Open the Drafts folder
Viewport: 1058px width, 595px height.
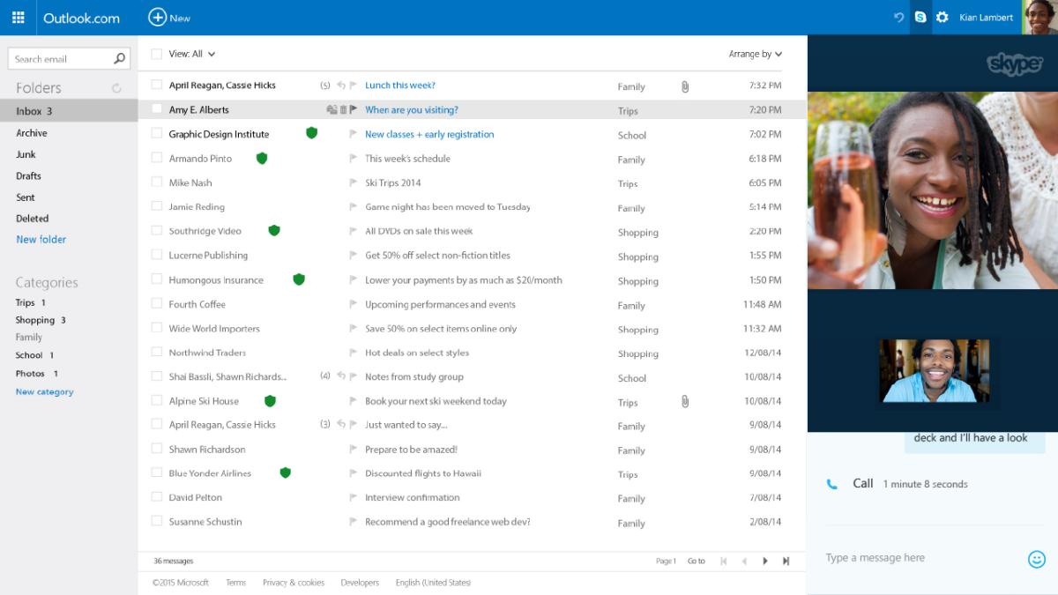point(28,175)
